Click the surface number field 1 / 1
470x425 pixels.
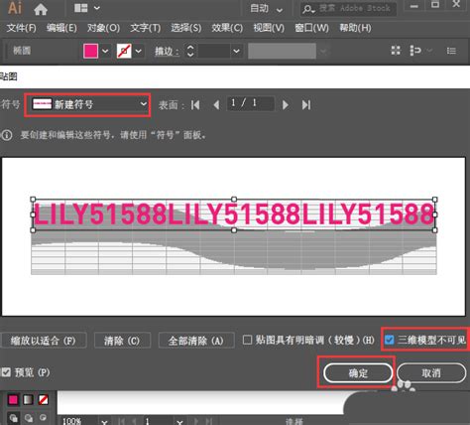click(x=251, y=103)
